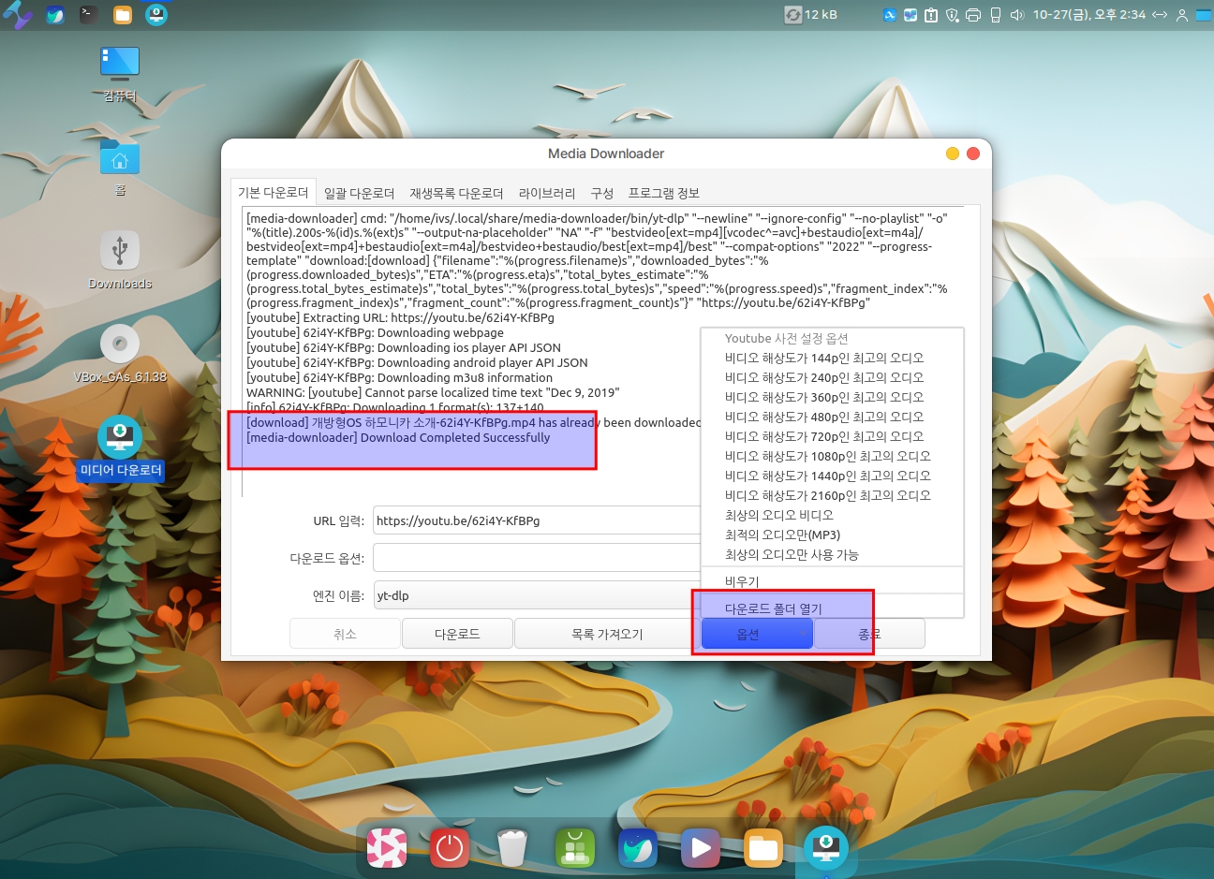The height and width of the screenshot is (879, 1214).
Task: Click into the 다운로드 옵션 input field
Action: pos(536,558)
